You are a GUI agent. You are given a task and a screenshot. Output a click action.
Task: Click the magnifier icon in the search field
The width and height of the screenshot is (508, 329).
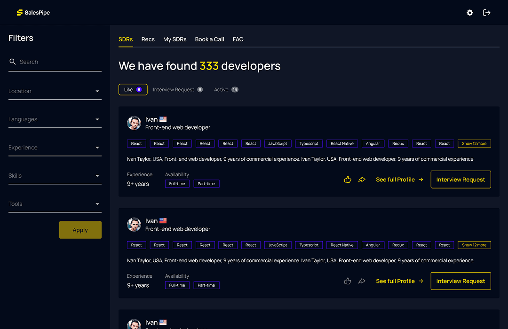coord(12,62)
